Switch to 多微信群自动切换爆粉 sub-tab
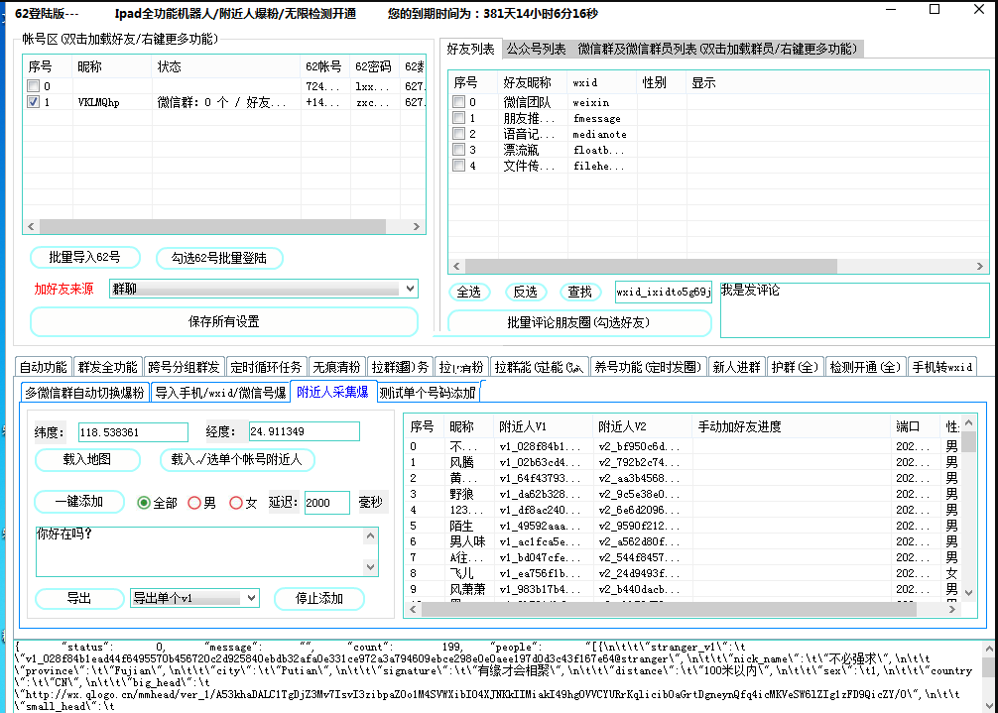The image size is (998, 713). pyautogui.click(x=85, y=393)
